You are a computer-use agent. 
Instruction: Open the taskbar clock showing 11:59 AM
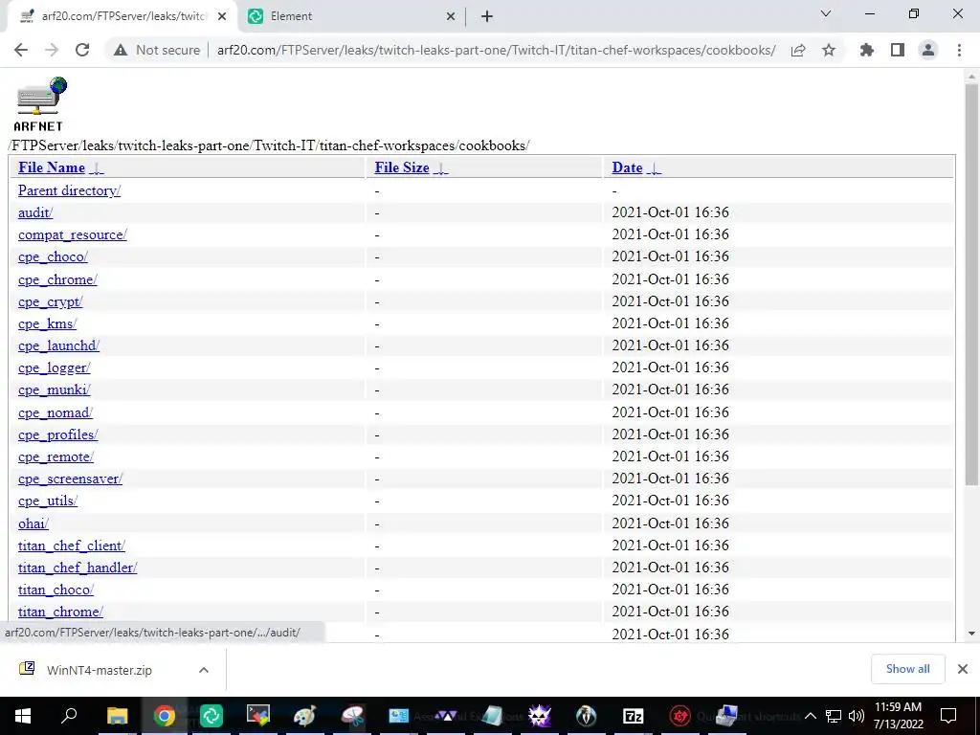coord(898,715)
